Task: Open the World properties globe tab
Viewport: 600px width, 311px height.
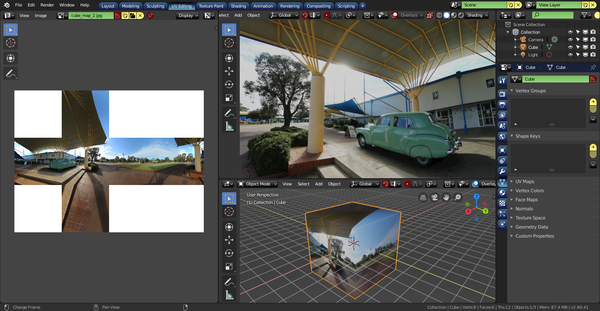Action: tap(502, 136)
